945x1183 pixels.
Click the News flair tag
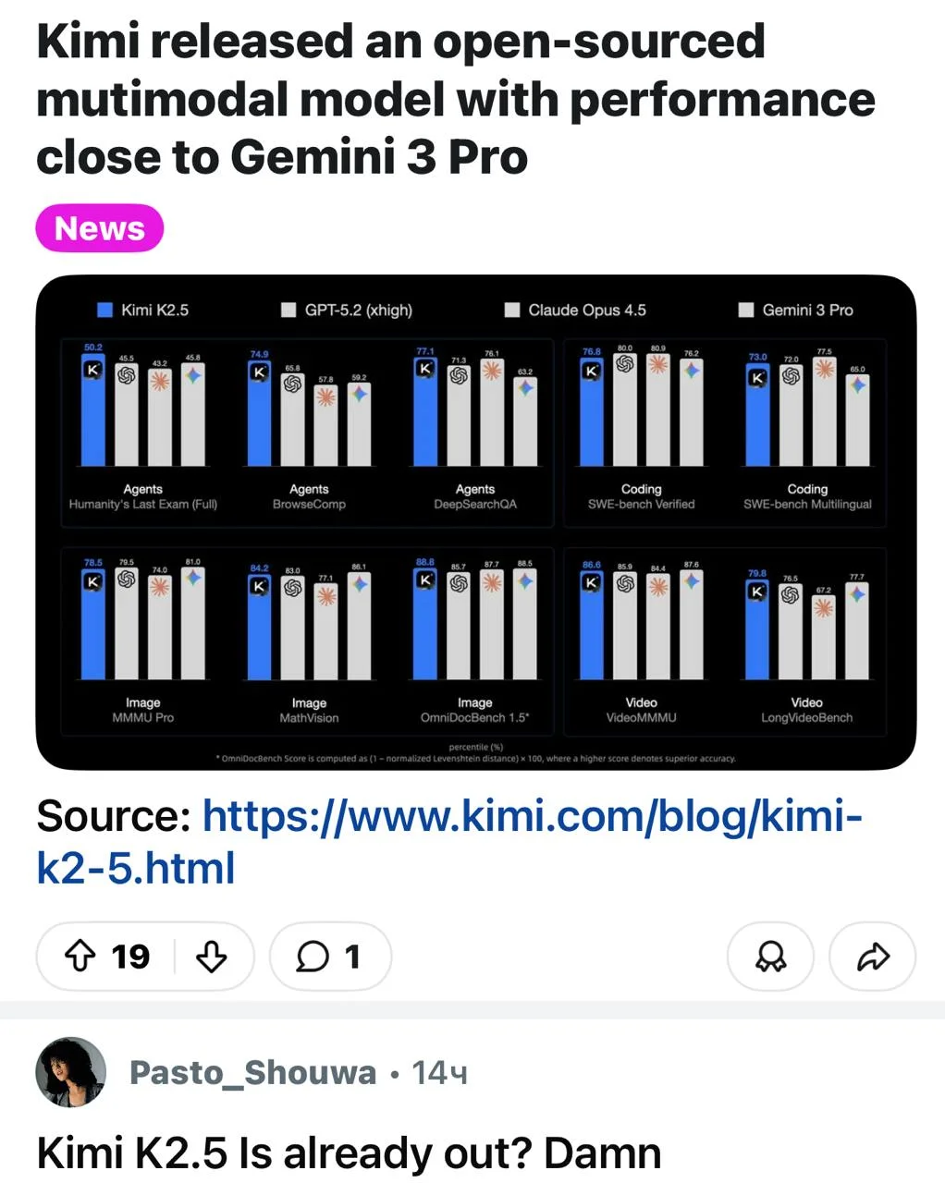(x=100, y=228)
